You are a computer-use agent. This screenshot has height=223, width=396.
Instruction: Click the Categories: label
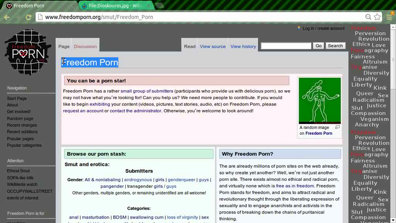coord(139,208)
